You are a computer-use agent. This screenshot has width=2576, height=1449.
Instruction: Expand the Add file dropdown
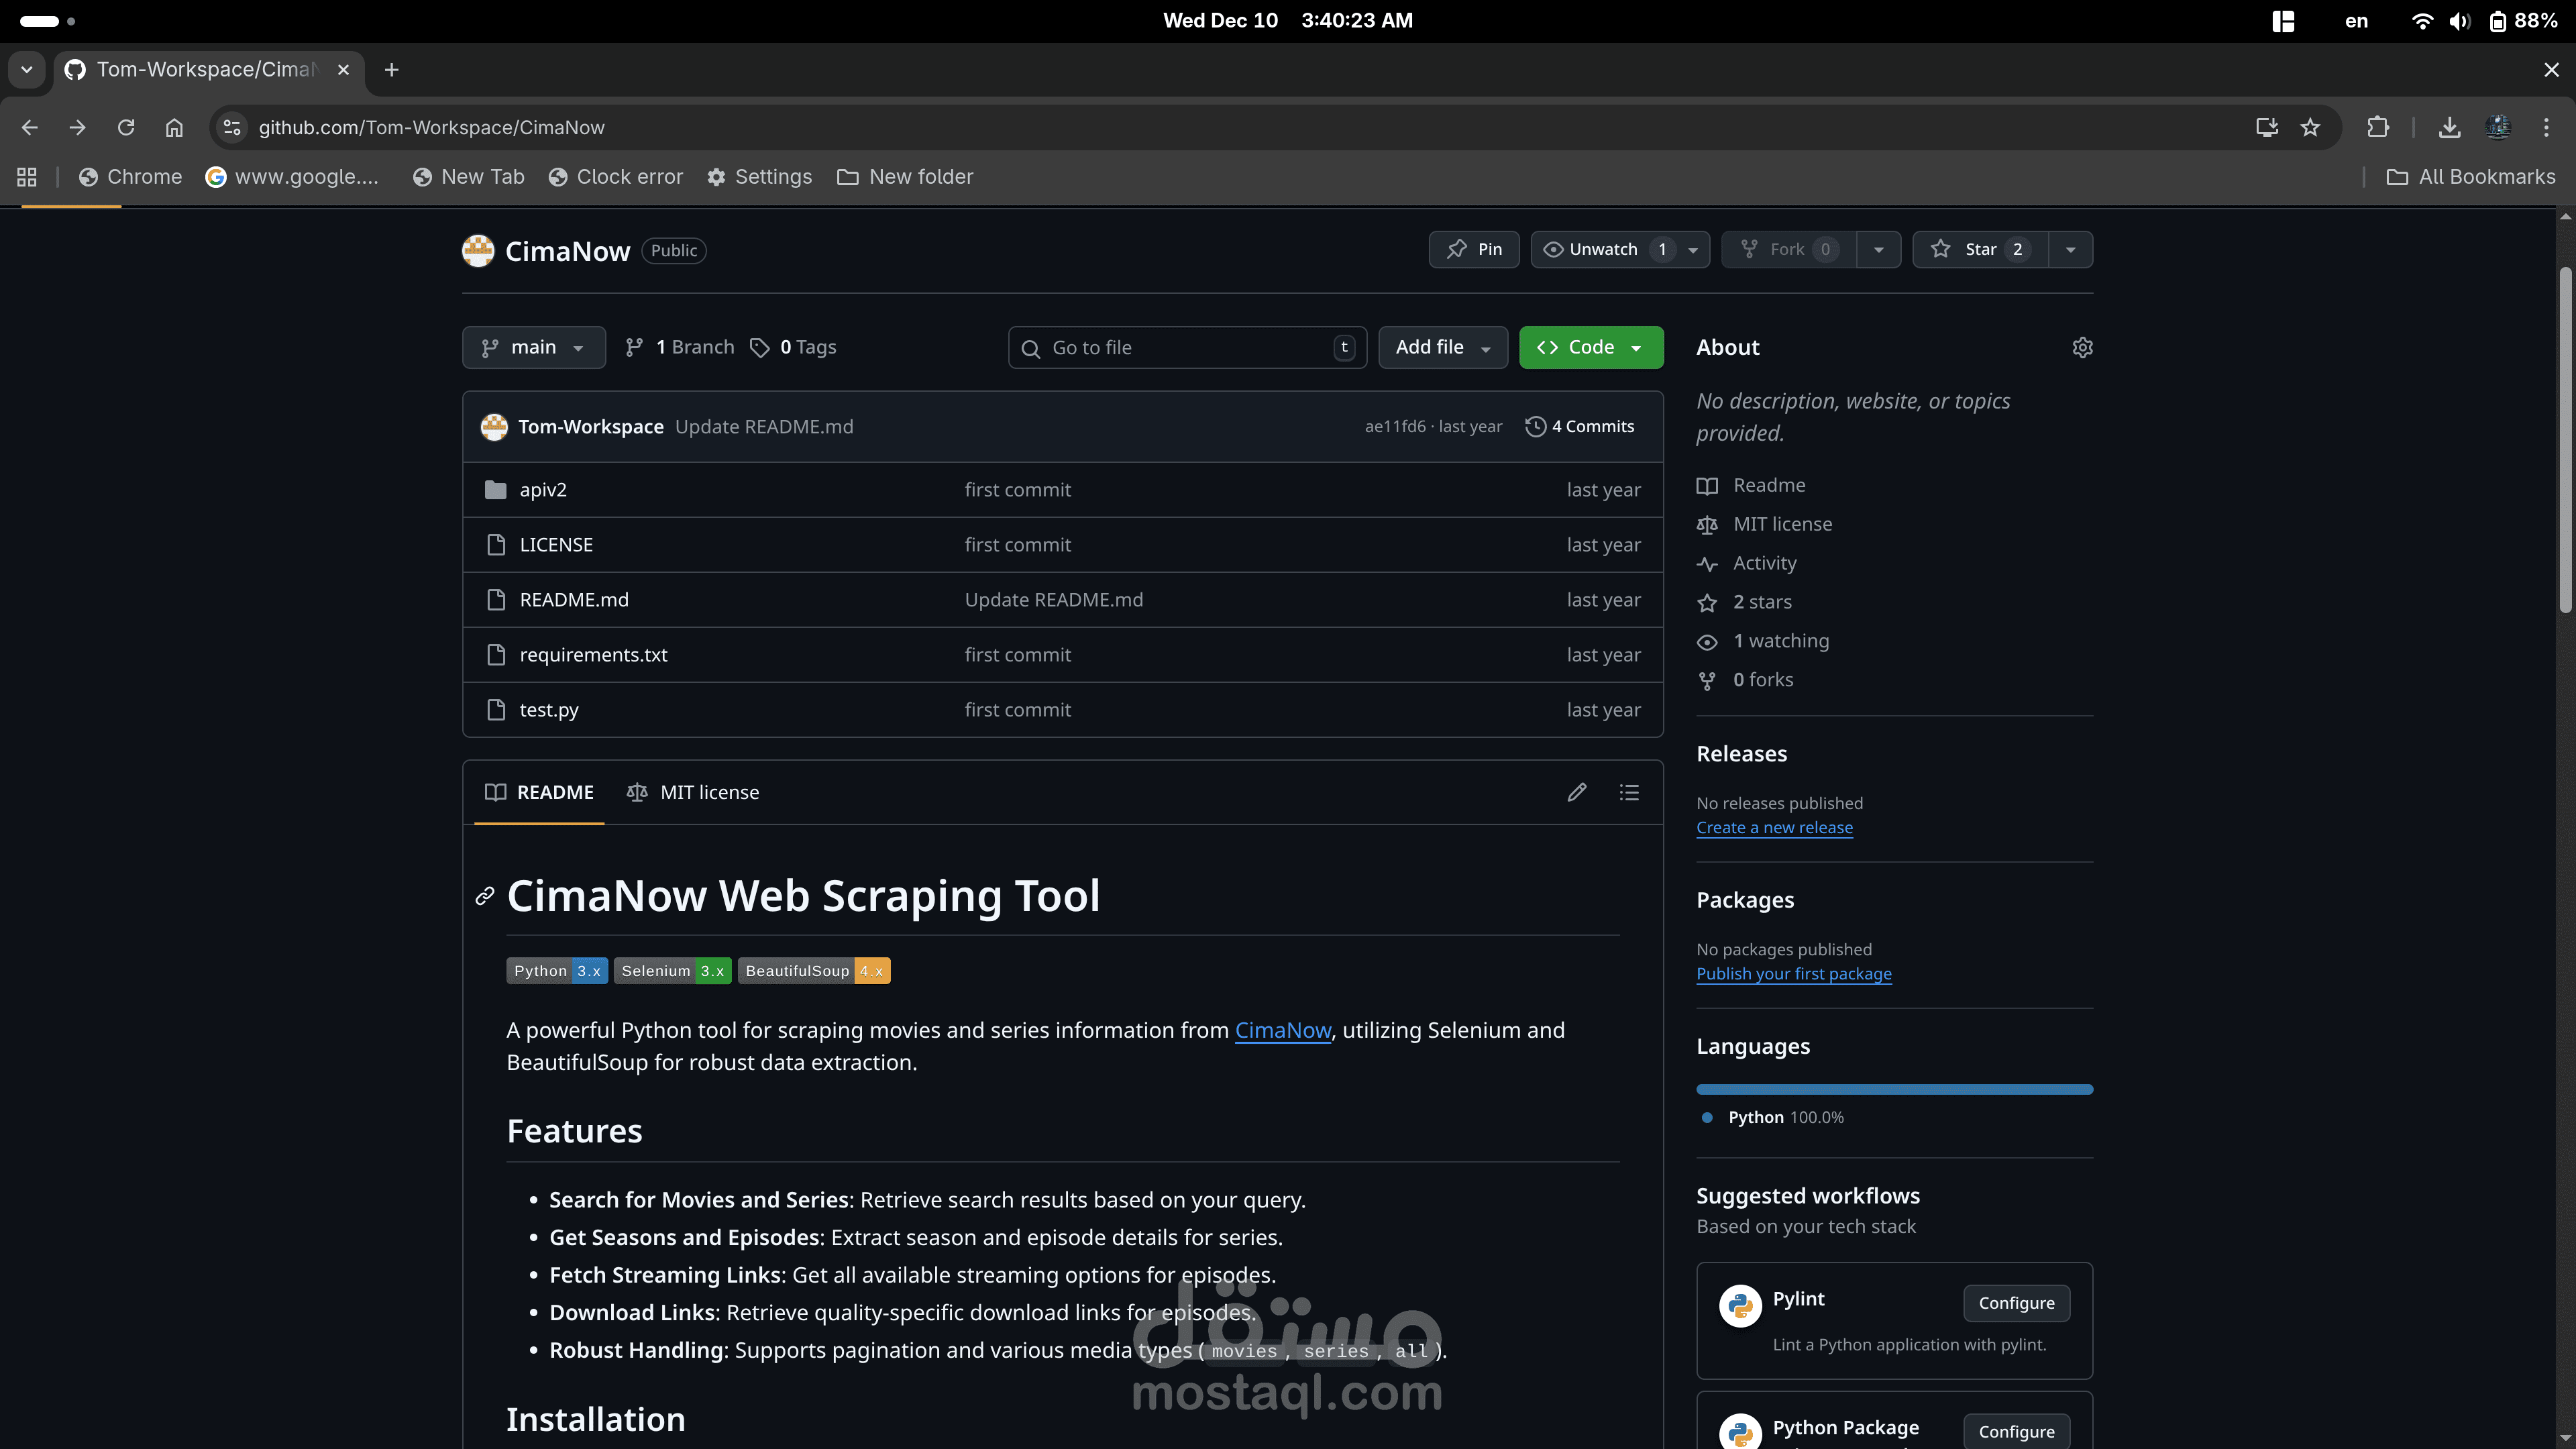click(x=1442, y=346)
